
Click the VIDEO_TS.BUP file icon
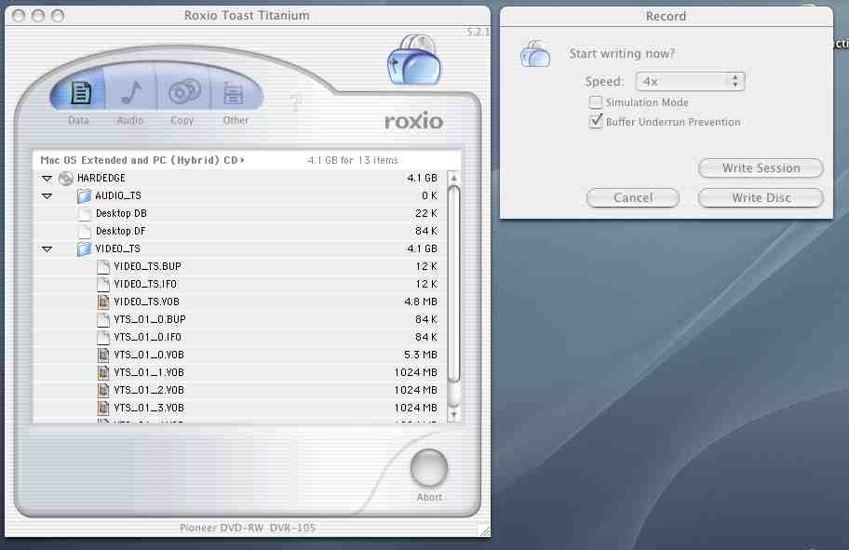[x=103, y=266]
